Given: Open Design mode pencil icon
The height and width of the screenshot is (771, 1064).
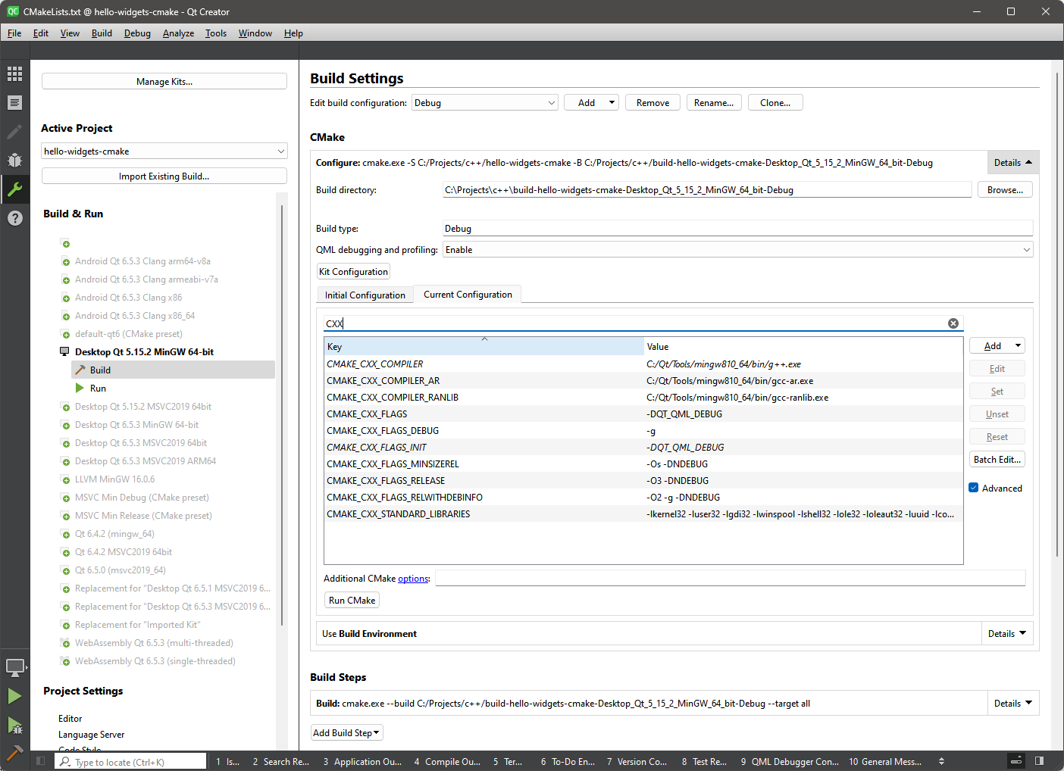Looking at the screenshot, I should pos(14,131).
